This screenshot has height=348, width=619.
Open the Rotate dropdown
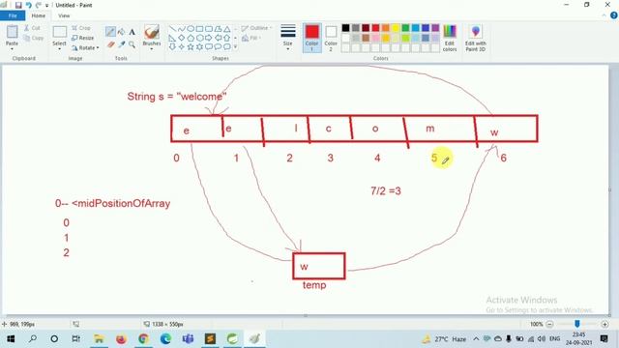[85, 47]
